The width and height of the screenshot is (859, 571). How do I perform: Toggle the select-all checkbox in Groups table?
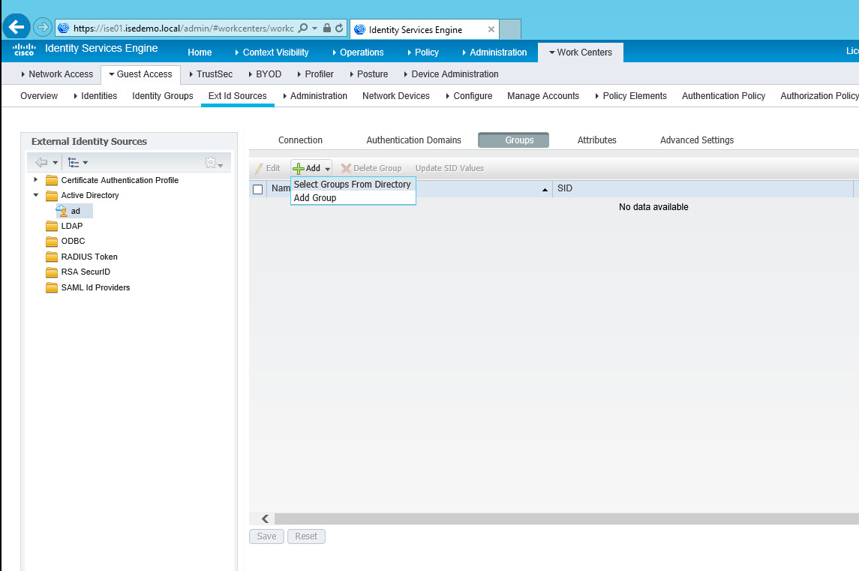257,189
